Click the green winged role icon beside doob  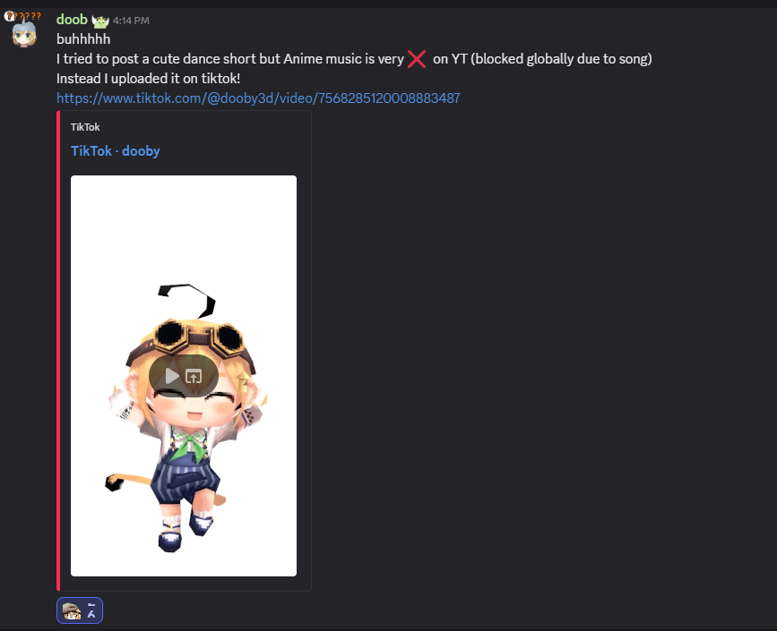(100, 21)
